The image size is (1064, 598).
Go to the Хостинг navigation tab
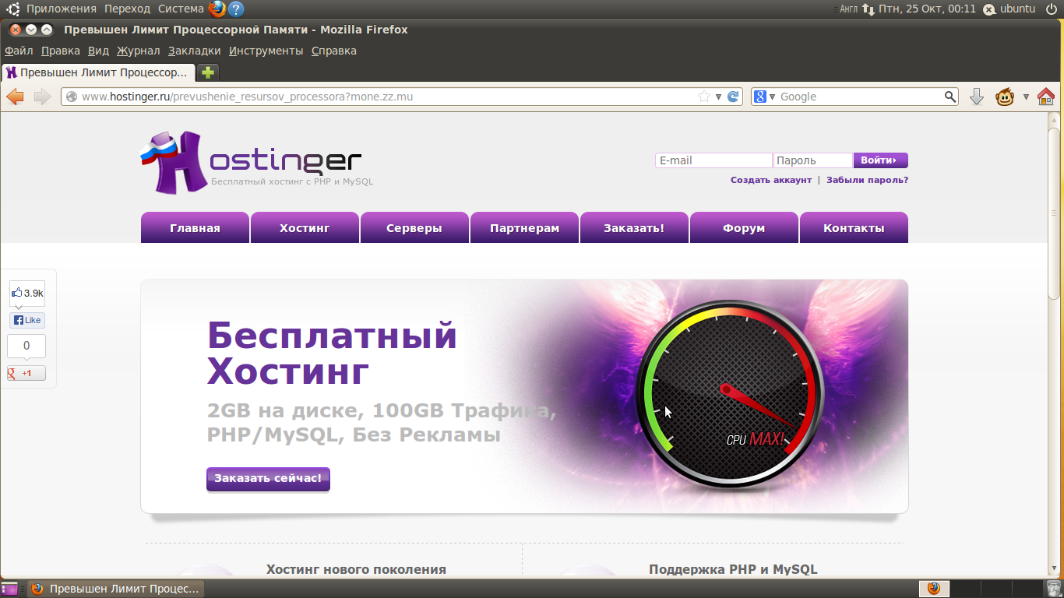point(305,228)
